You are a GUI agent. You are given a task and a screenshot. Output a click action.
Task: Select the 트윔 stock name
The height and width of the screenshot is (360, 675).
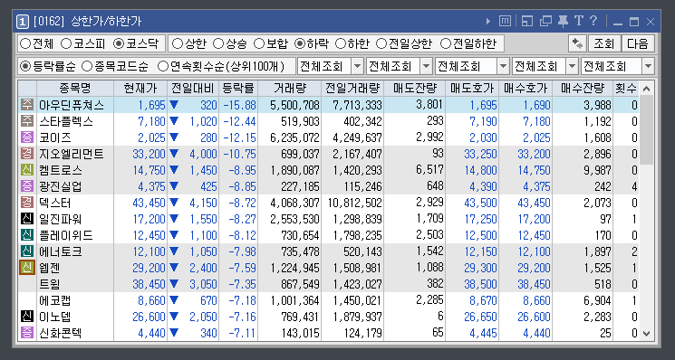pyautogui.click(x=50, y=284)
